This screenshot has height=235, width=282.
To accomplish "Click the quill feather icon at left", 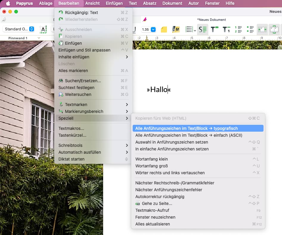I will pyautogui.click(x=4, y=19).
